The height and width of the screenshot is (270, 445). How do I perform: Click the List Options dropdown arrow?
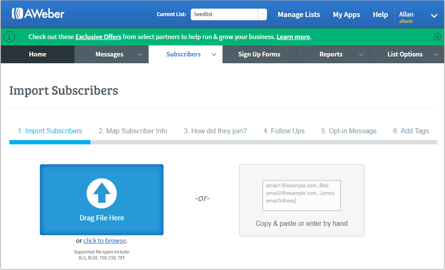(436, 54)
